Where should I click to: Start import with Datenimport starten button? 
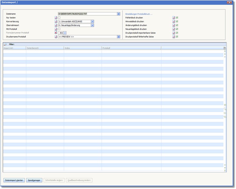14,180
